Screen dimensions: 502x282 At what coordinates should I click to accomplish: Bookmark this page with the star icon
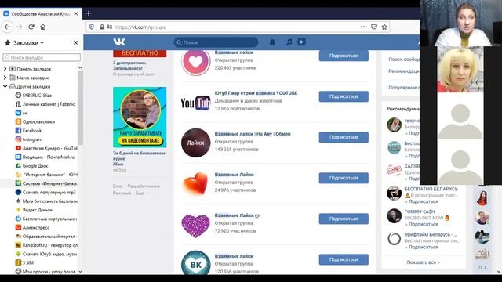(384, 27)
